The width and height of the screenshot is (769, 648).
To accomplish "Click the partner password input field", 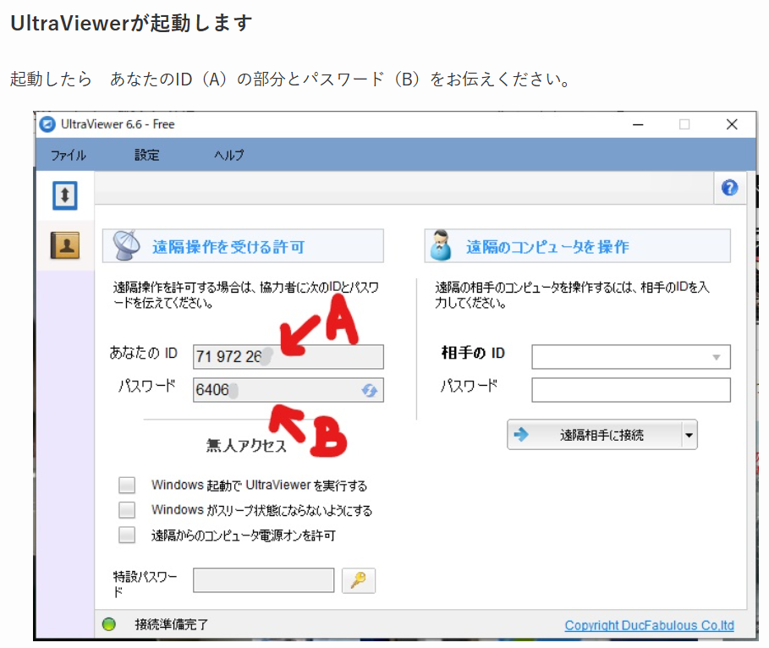I will (631, 390).
